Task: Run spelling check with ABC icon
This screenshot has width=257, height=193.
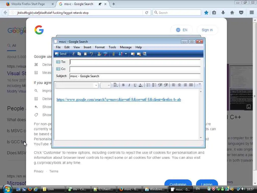Action: coord(105,54)
